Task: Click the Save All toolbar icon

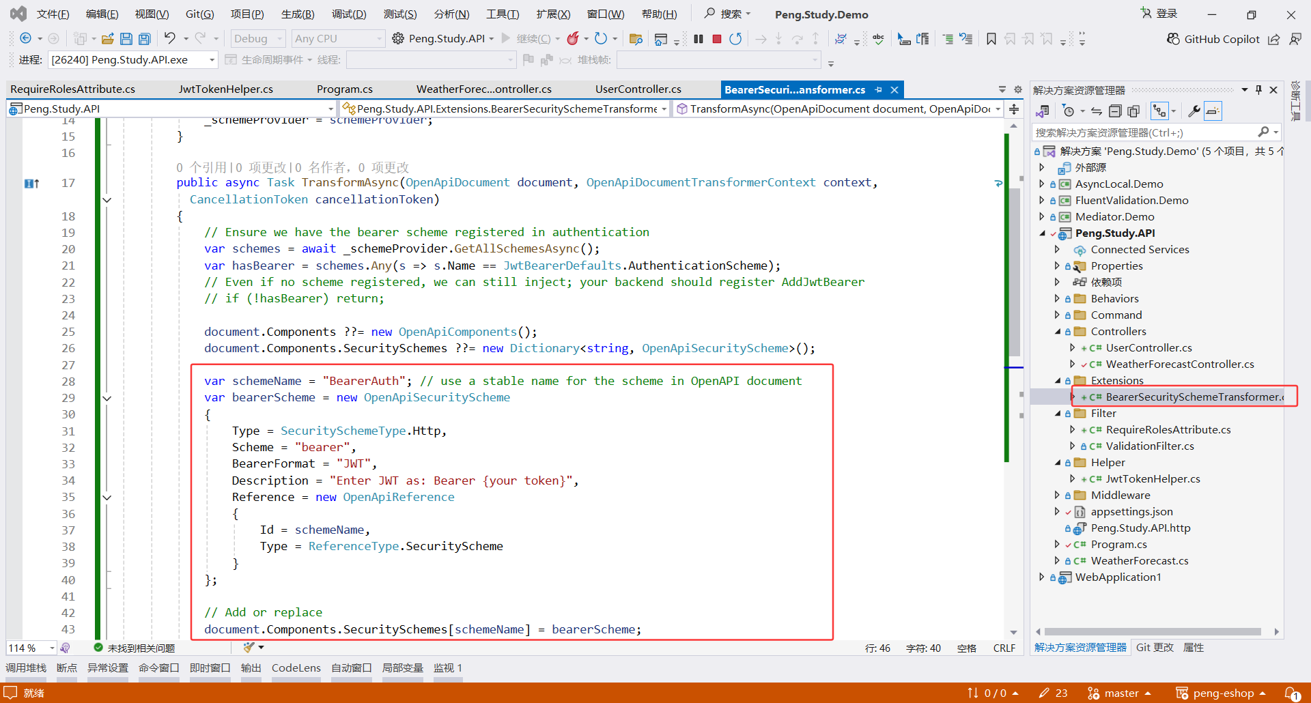Action: pyautogui.click(x=144, y=39)
